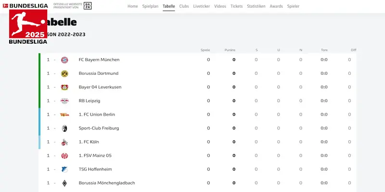
Task: Click the red Bundesliga 2025 logo badge
Action: [28, 26]
